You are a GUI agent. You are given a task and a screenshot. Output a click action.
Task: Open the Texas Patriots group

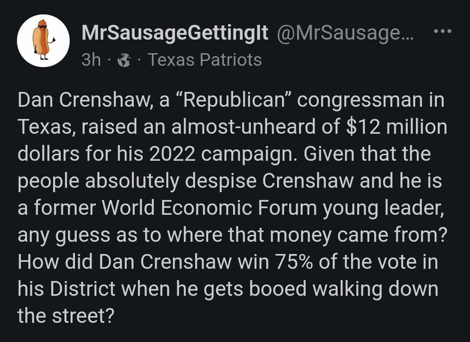(205, 60)
